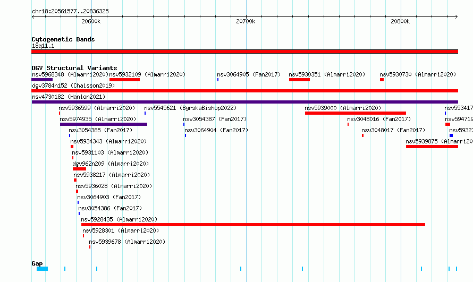Screen dimensions: 473x282
Task: Click the chr18:20561577..20836325 coordinates text
Action: pos(70,12)
